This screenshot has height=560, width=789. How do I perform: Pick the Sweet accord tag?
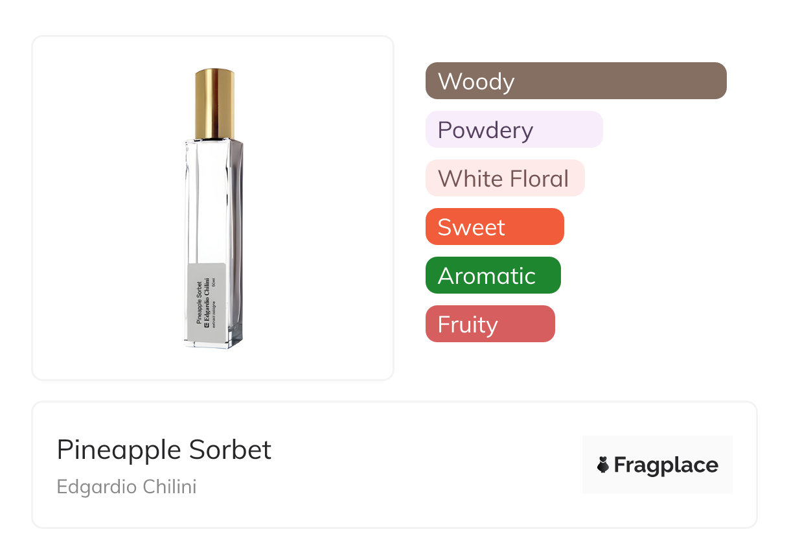pyautogui.click(x=494, y=227)
